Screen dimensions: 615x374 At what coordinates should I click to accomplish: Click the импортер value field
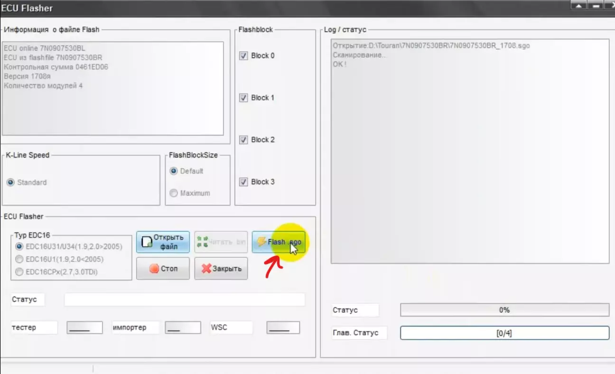(183, 328)
